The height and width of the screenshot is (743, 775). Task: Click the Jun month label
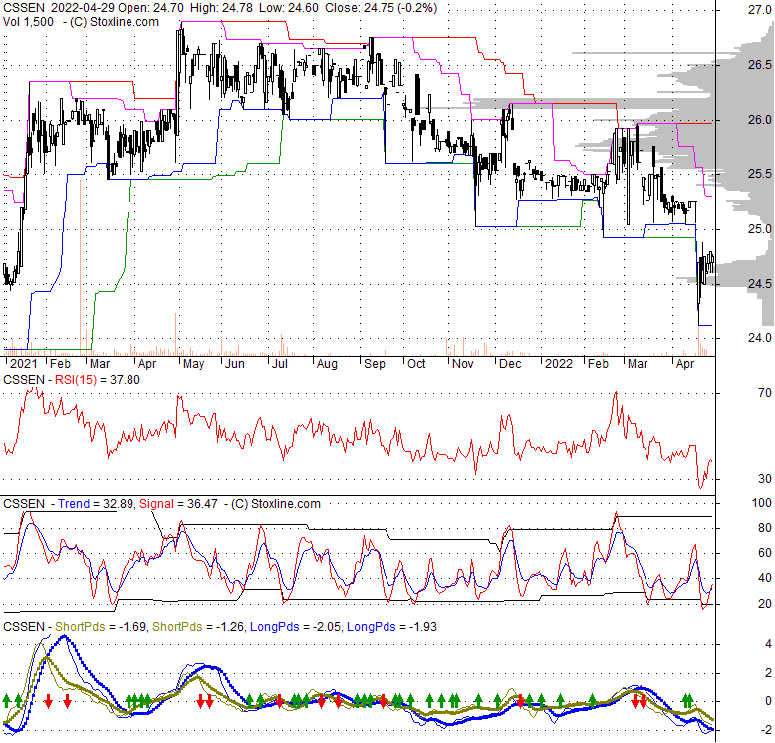pos(235,364)
